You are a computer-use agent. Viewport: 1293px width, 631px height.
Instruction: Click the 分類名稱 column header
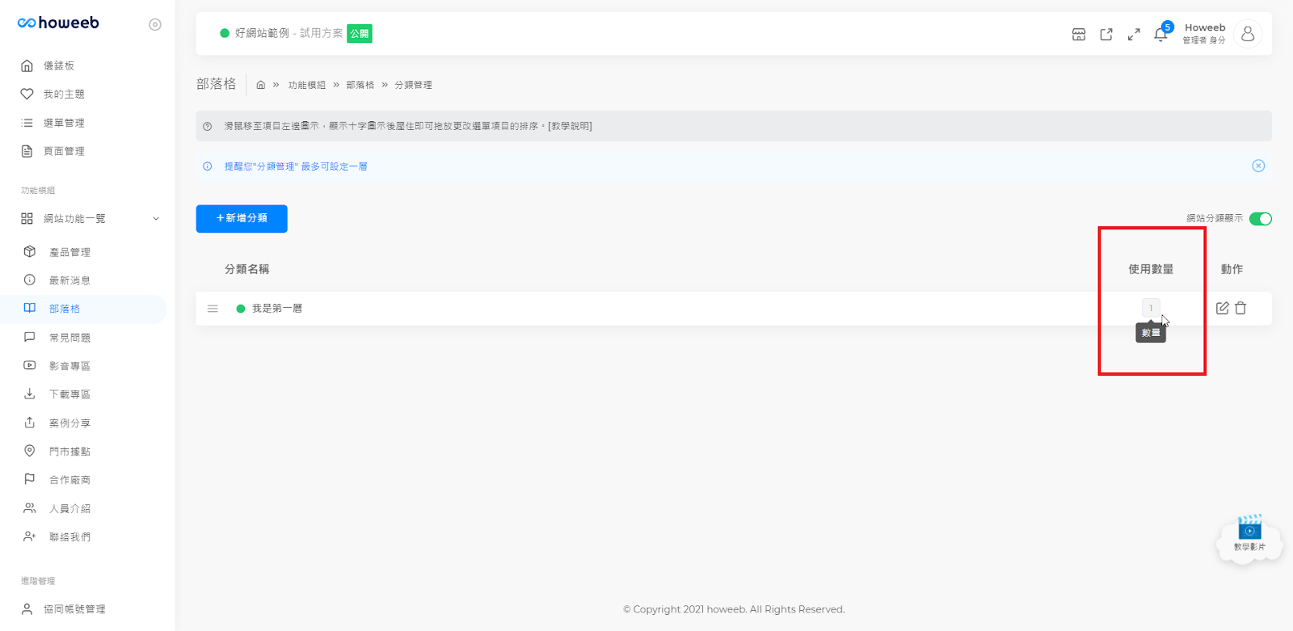[x=247, y=269]
